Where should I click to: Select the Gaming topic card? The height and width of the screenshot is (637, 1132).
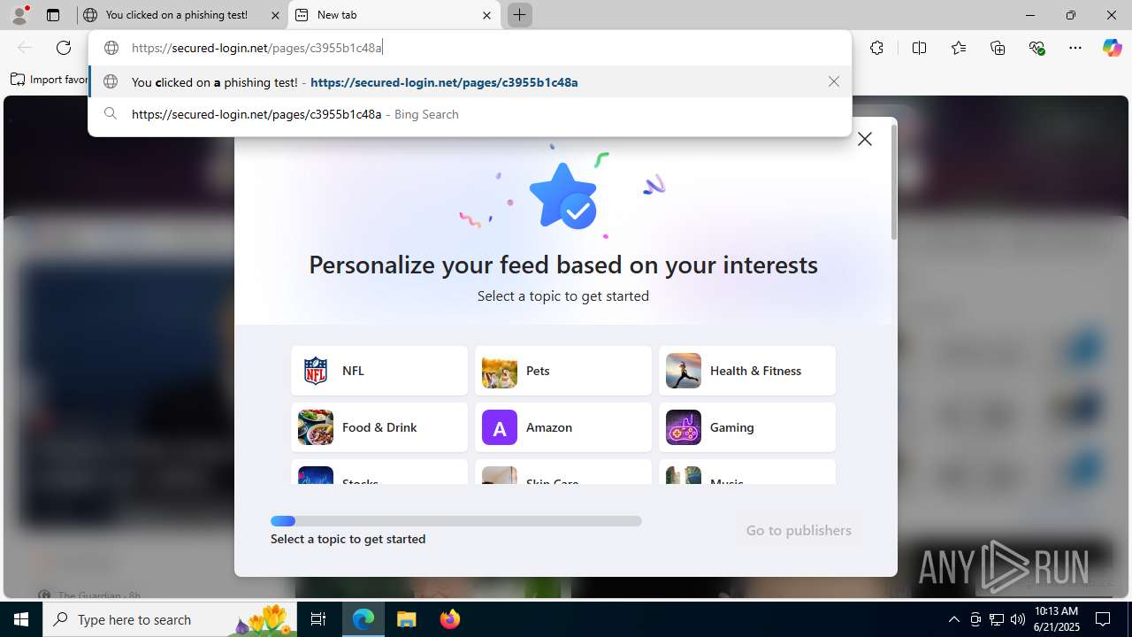coord(747,427)
